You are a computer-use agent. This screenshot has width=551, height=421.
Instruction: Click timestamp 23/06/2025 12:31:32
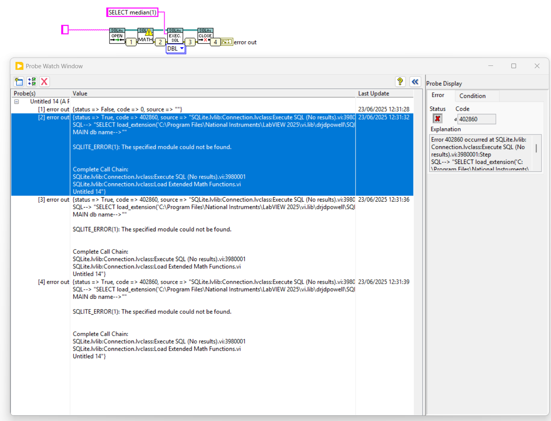coord(384,117)
